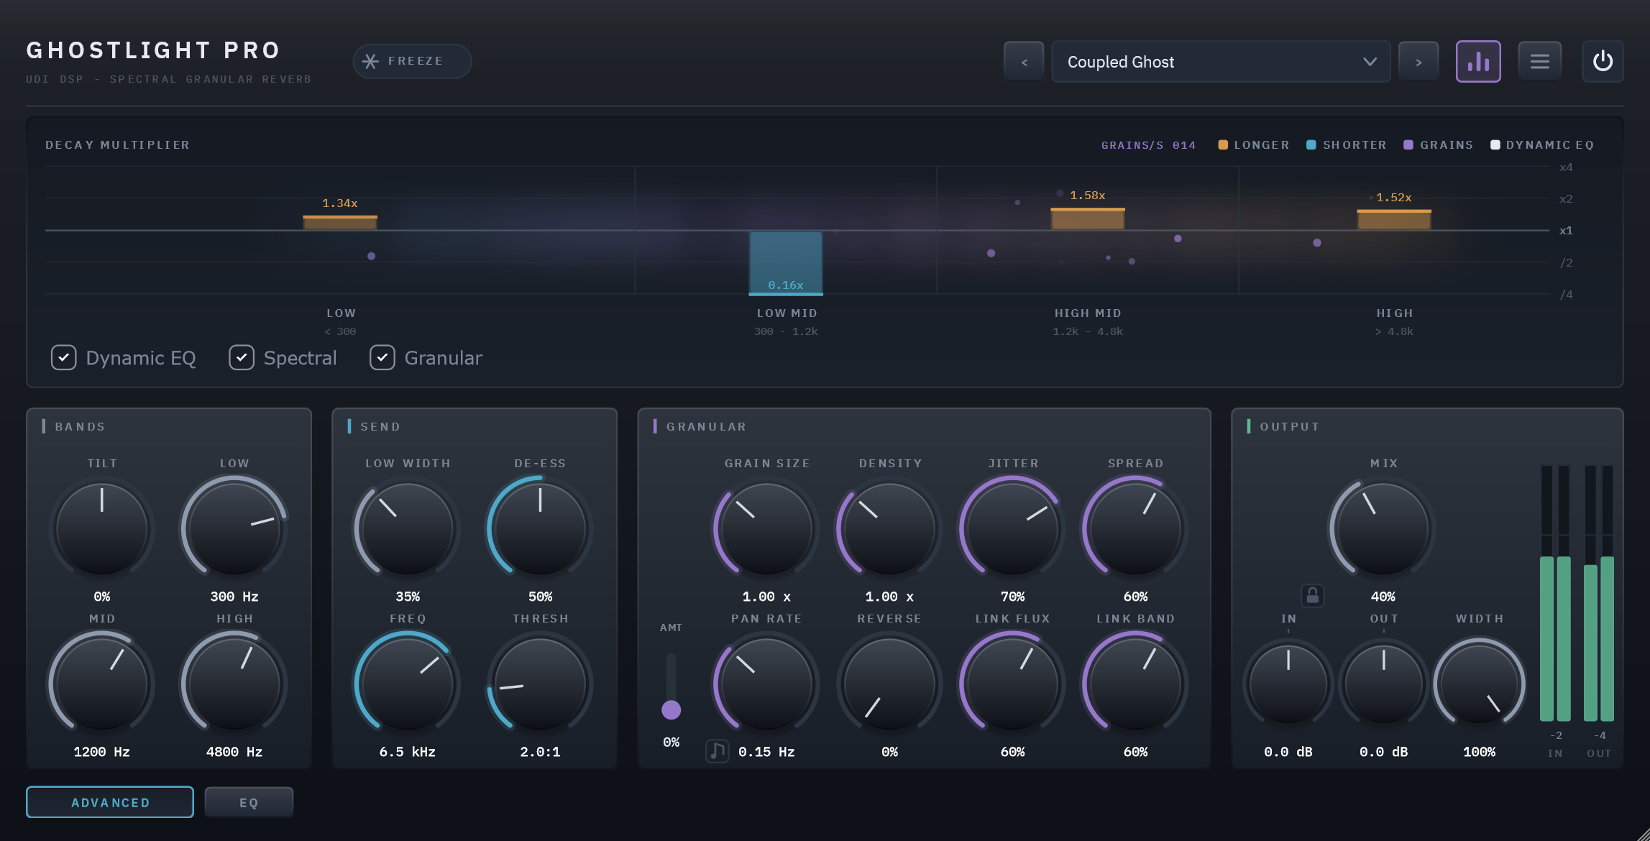
Task: Switch to the EQ tab
Action: 249,802
